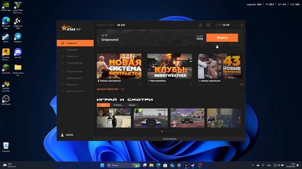
Task: Click the GTA5RP star taskbar icon
Action: [186, 165]
